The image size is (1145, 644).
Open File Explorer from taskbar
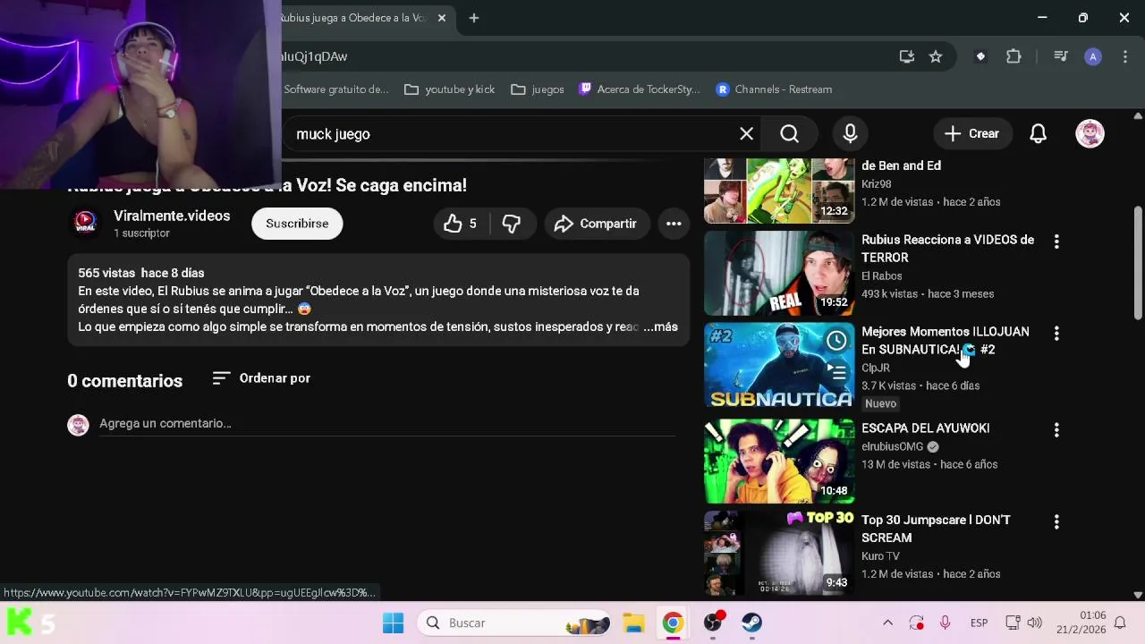[x=633, y=623]
